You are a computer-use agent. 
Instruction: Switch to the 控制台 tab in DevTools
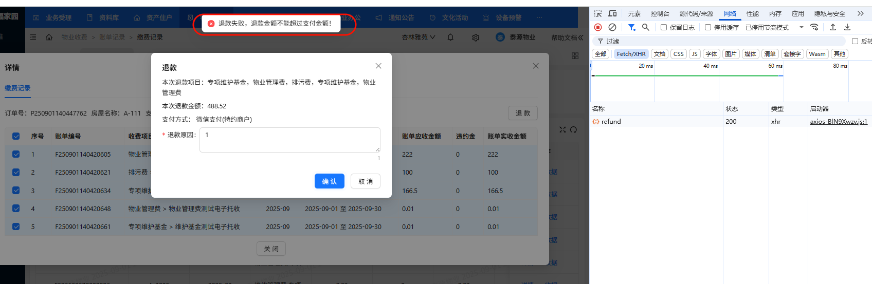click(x=660, y=13)
